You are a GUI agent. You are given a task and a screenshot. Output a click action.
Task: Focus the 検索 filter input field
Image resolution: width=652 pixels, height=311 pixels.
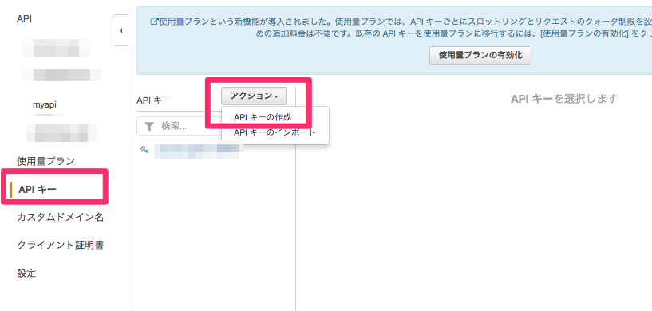coord(179,126)
